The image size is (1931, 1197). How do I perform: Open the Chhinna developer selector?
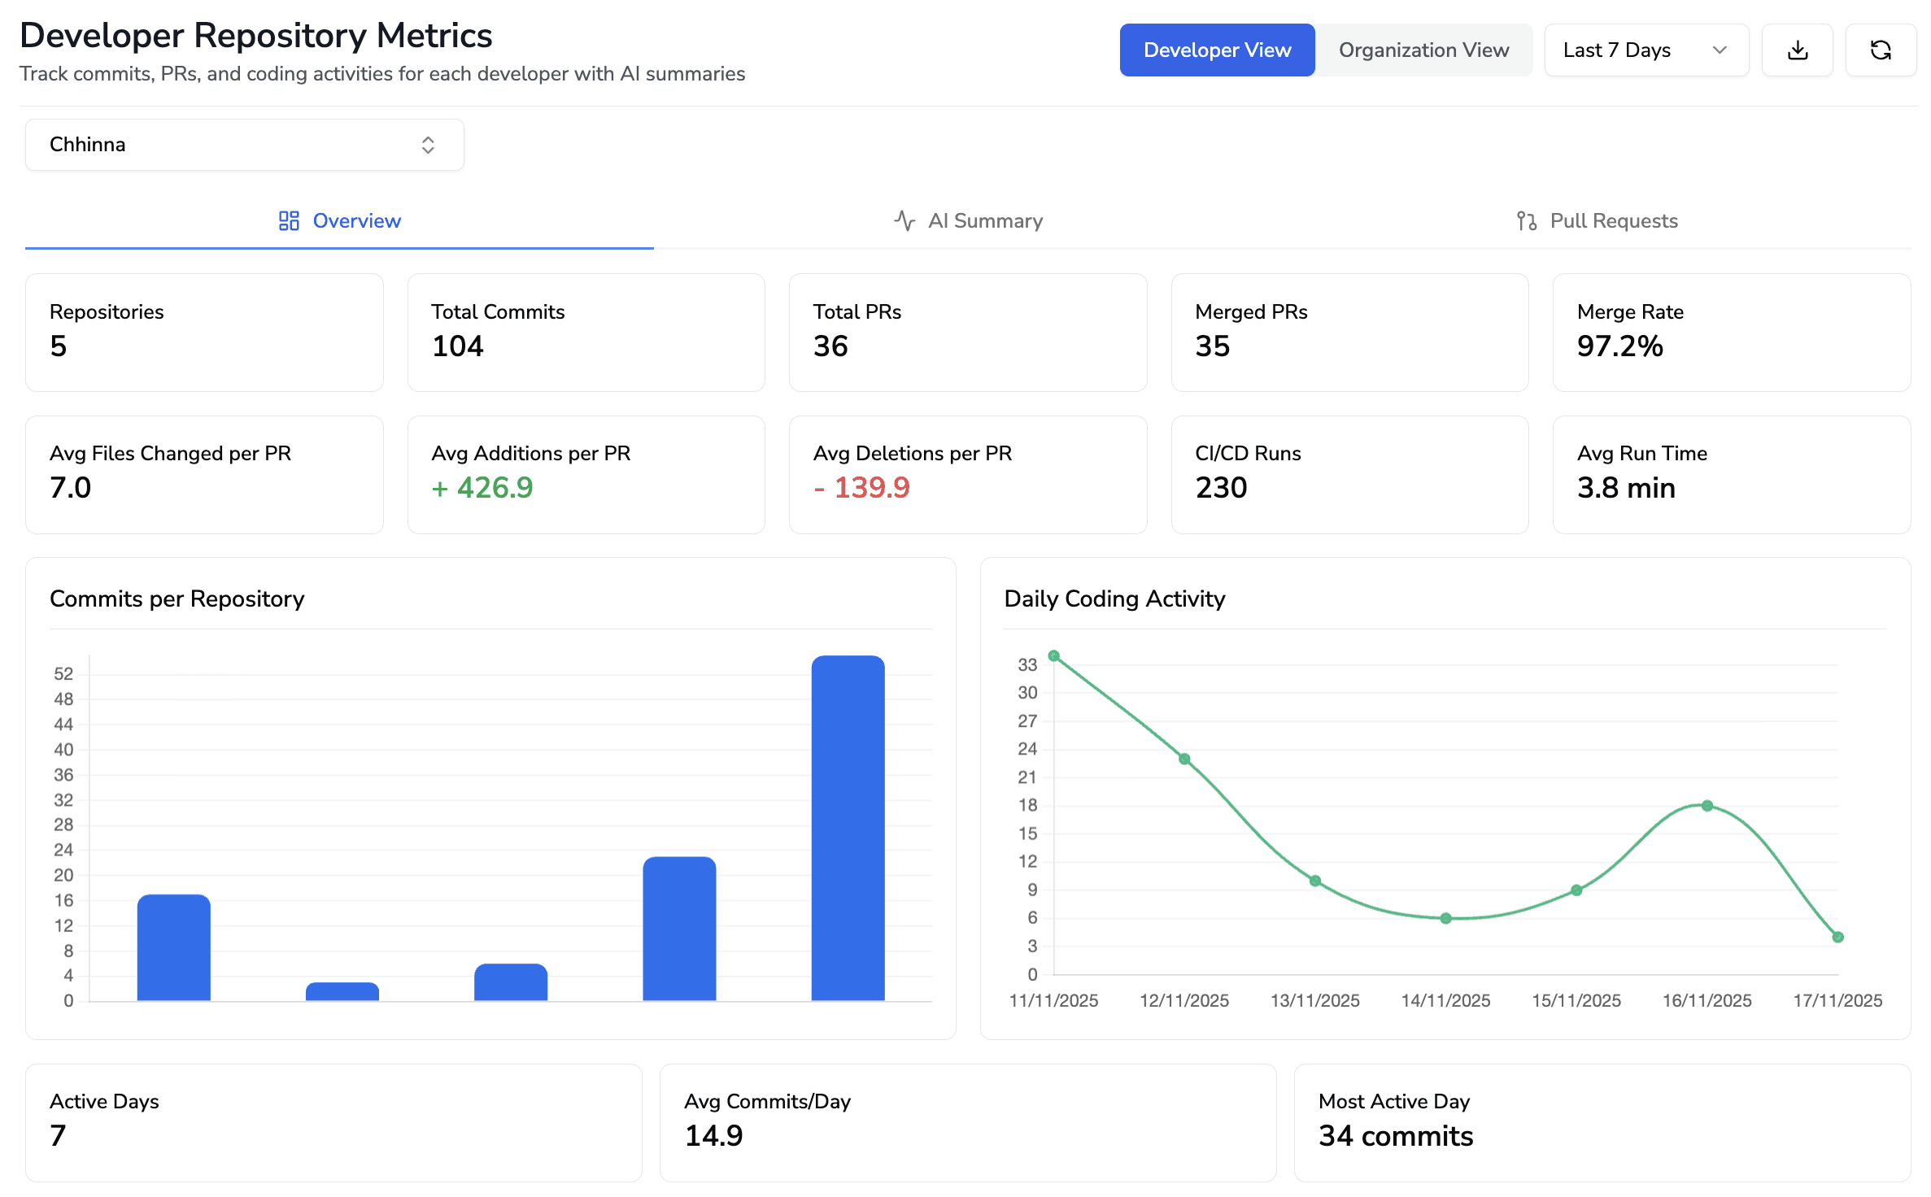245,145
